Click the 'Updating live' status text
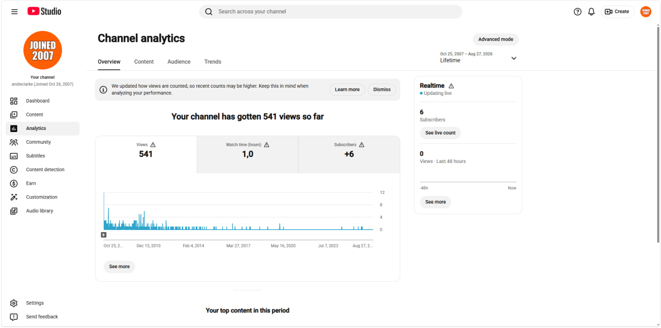The width and height of the screenshot is (661, 328). coord(438,93)
